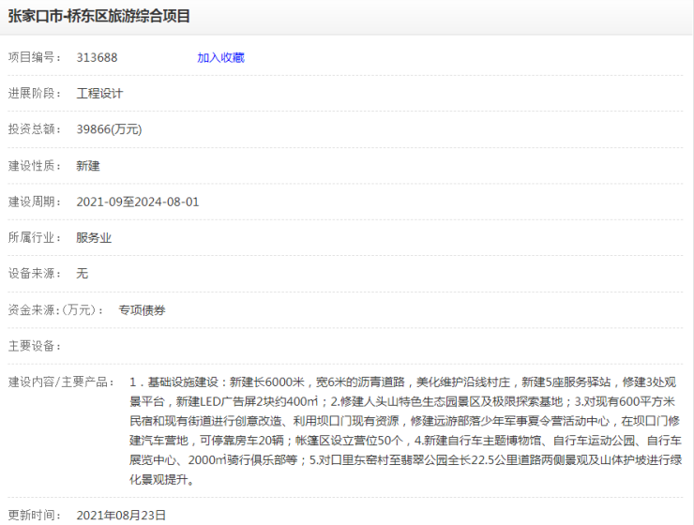Select period 2021-09至2024-08-01
The image size is (694, 525).
tap(138, 202)
